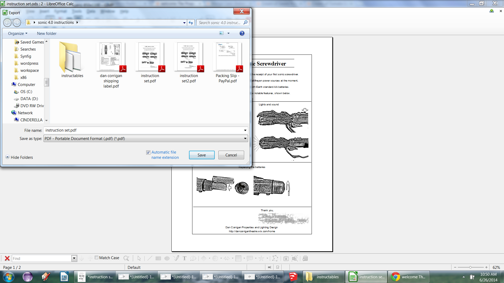The image size is (504, 283).
Task: Open Find & Replace magnifier icon
Action: [126, 258]
